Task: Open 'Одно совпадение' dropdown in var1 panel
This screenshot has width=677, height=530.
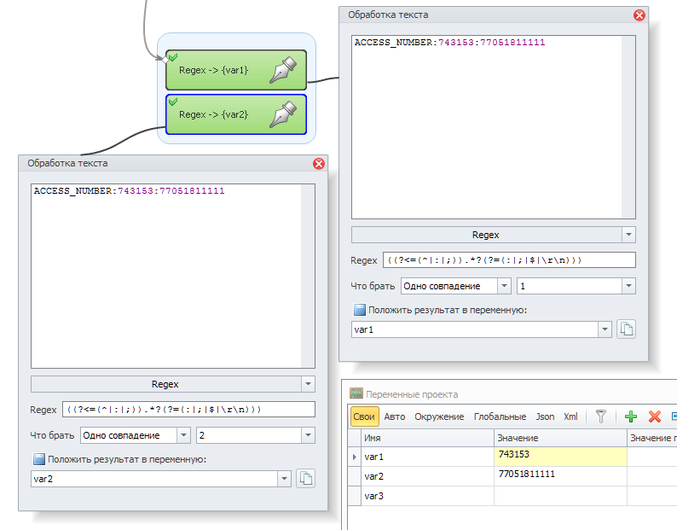Action: (504, 286)
